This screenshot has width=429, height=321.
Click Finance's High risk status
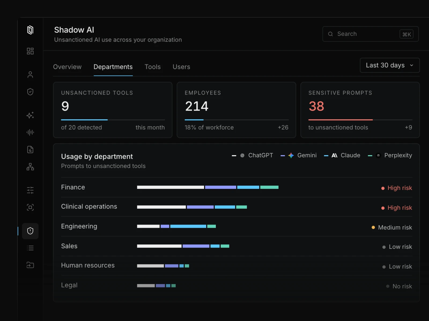point(397,188)
